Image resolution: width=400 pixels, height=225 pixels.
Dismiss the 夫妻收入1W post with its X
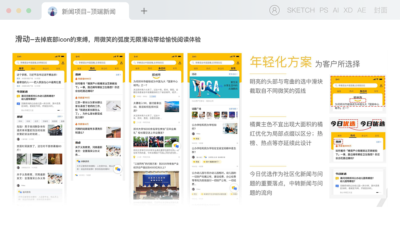179,123
